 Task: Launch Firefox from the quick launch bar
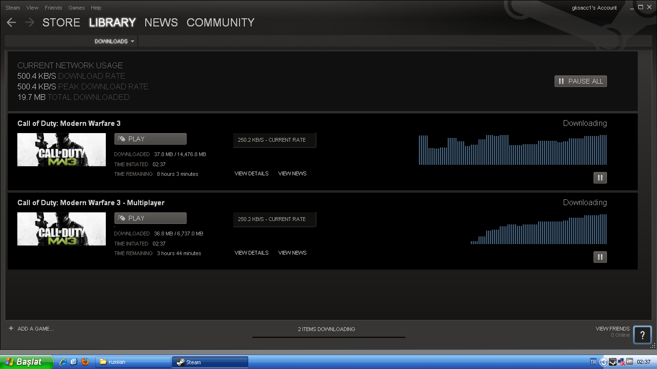[x=86, y=362]
